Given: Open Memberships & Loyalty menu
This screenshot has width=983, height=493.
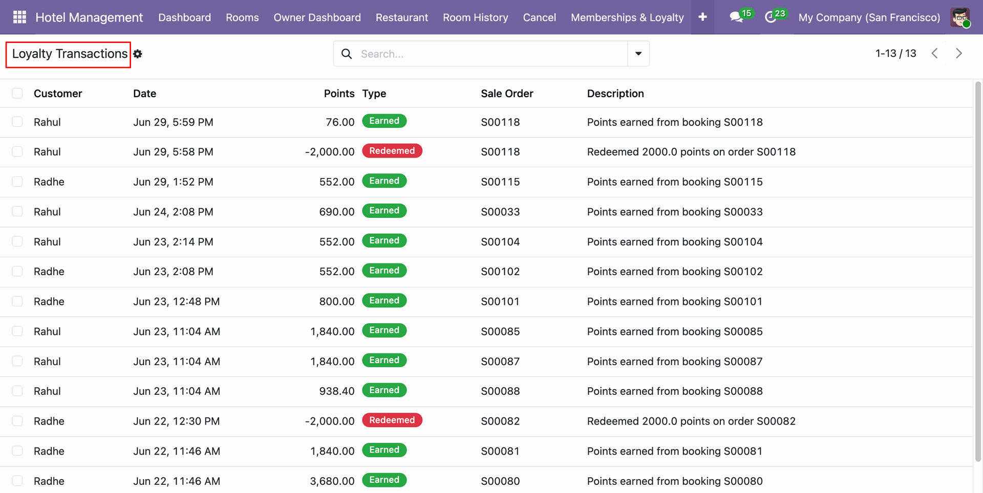Looking at the screenshot, I should click(x=627, y=17).
